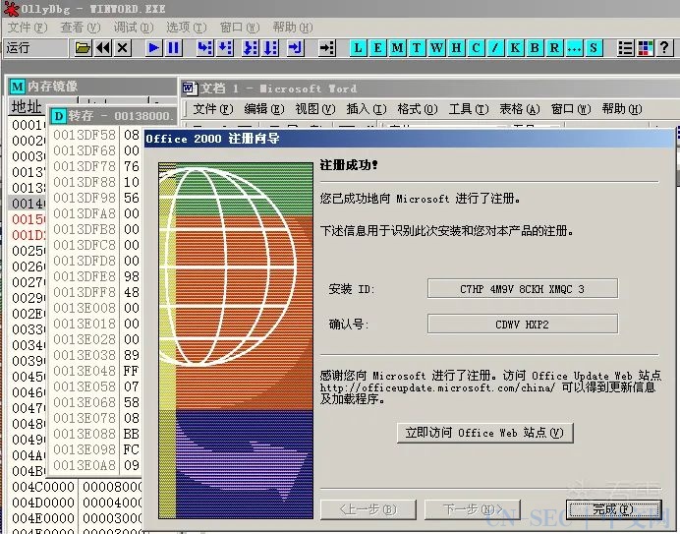Open Patches window with slash button
Image resolution: width=680 pixels, height=534 pixels.
coord(495,48)
